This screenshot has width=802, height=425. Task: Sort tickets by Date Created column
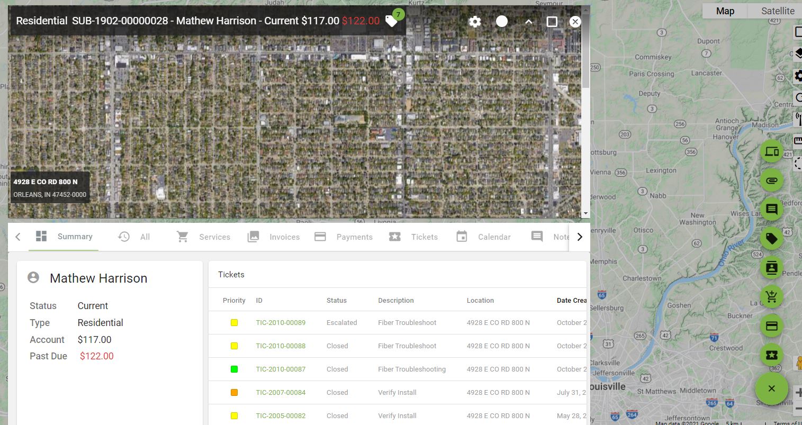pyautogui.click(x=572, y=300)
